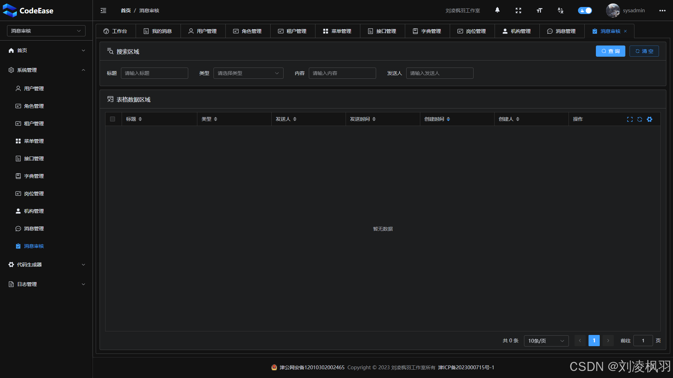Enter fullscreen via header fullscreen icon
The height and width of the screenshot is (378, 673).
[x=518, y=10]
